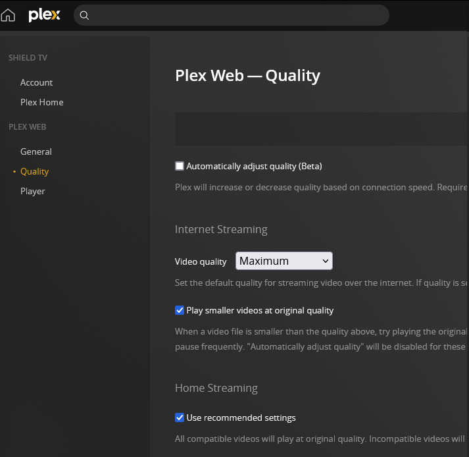This screenshot has height=457, width=469.
Task: Click the SHIELD TV sidebar section header
Action: point(28,58)
